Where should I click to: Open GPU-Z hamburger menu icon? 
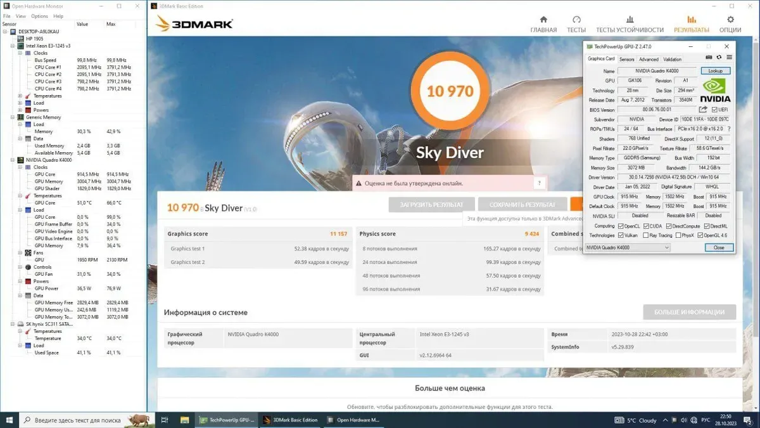coord(729,58)
